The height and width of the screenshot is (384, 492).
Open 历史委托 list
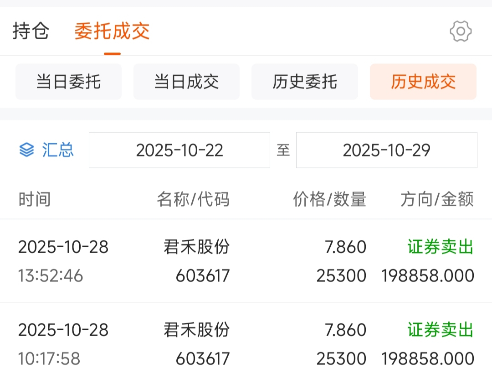tap(304, 82)
